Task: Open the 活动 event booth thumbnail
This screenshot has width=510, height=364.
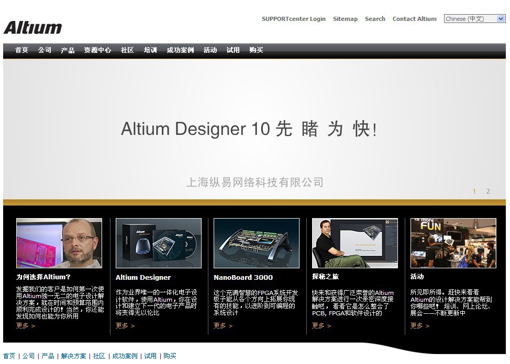Action: (453, 243)
